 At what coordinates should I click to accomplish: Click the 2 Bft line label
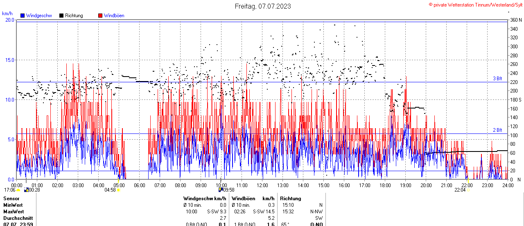tap(497, 130)
